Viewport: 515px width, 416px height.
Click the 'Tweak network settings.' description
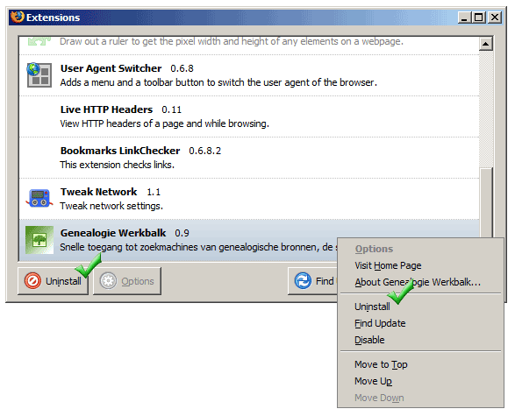[x=111, y=206]
